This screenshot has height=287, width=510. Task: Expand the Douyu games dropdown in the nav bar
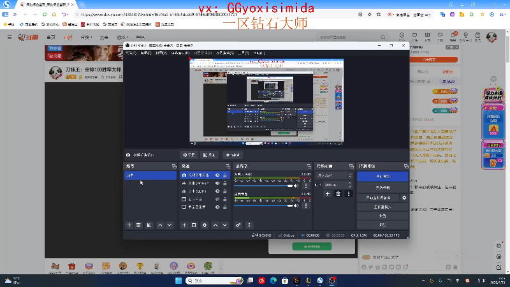(122, 38)
